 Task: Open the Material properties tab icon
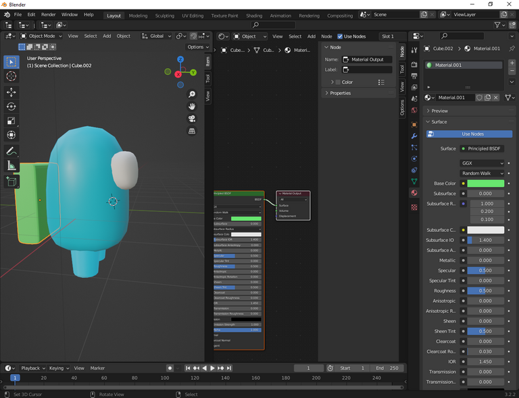click(x=414, y=192)
